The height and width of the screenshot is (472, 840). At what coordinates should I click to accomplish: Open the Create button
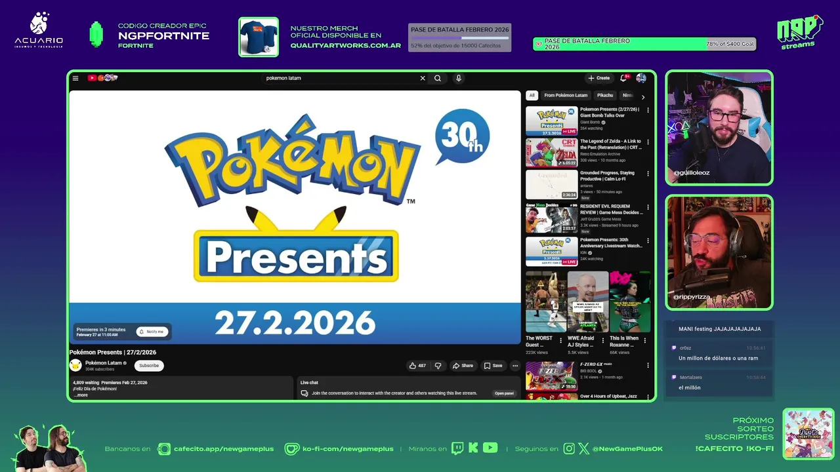[599, 78]
